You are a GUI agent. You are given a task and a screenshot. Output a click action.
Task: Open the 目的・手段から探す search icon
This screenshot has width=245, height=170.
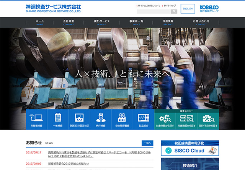[x=208, y=120]
